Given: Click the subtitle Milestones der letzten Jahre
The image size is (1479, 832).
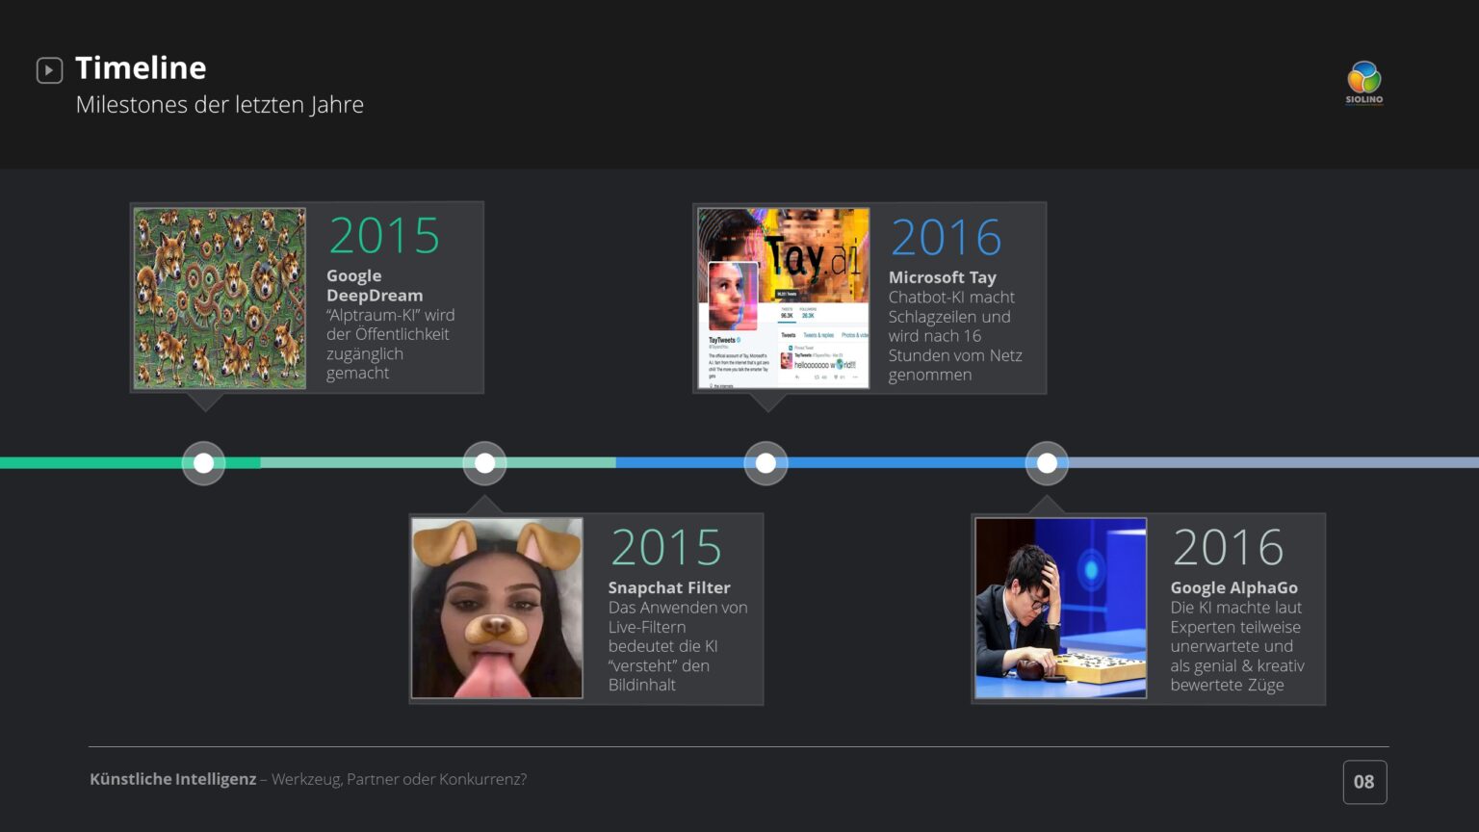Looking at the screenshot, I should point(220,105).
